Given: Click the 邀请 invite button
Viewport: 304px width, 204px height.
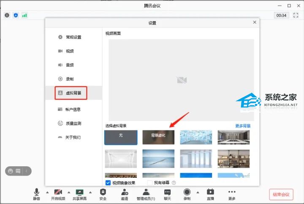Looking at the screenshot, I should pyautogui.click(x=125, y=194).
